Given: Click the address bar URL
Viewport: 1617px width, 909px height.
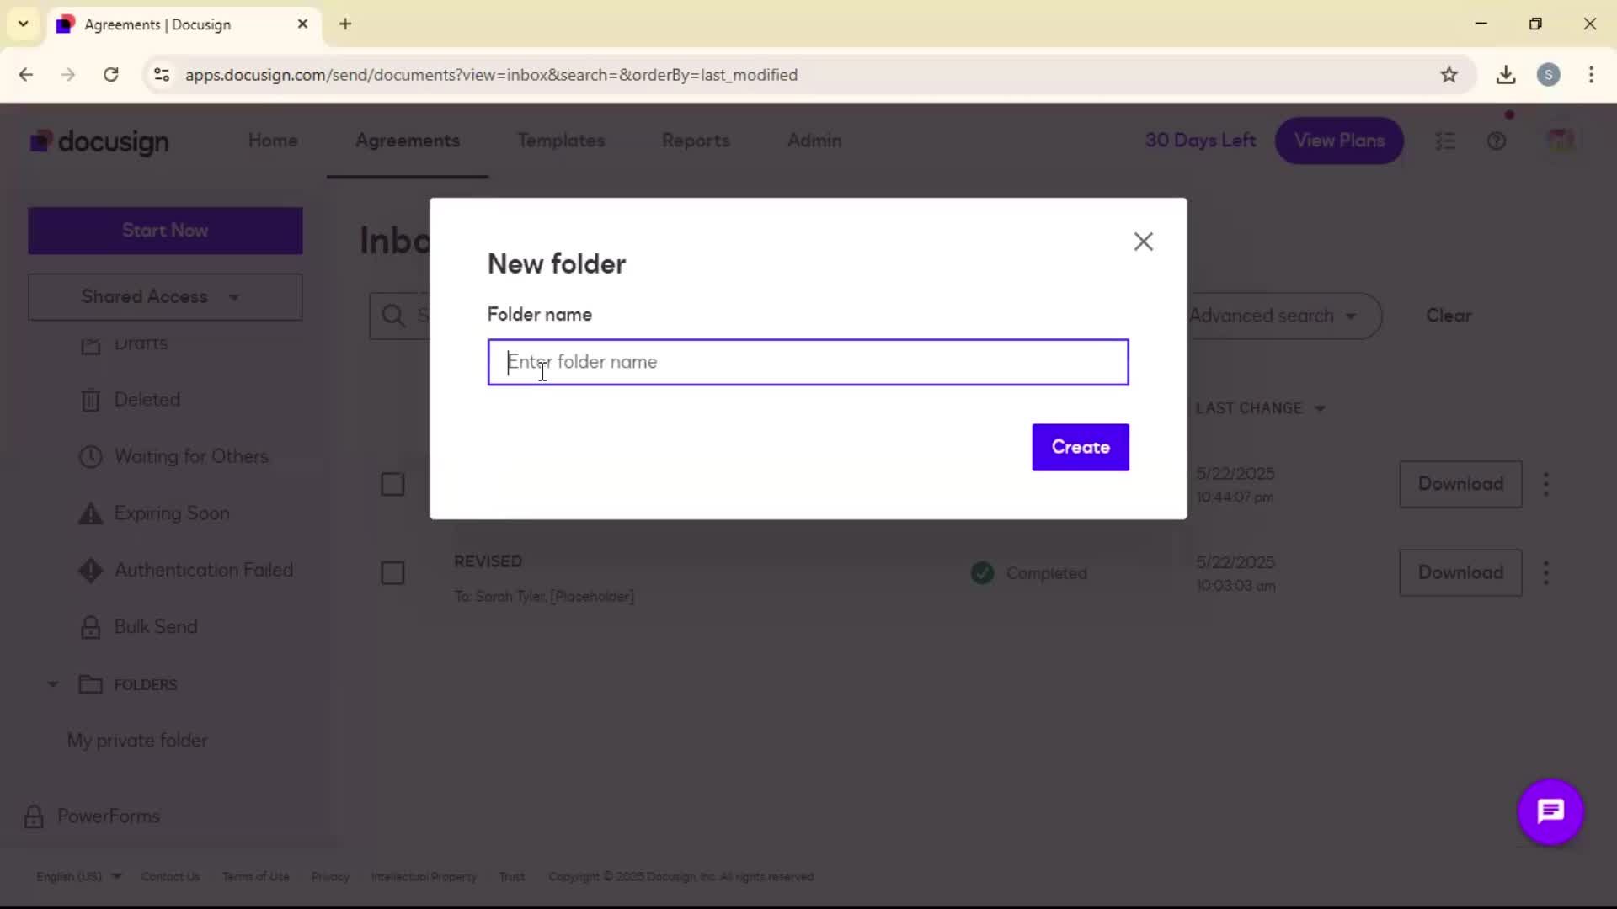Looking at the screenshot, I should click(x=491, y=75).
